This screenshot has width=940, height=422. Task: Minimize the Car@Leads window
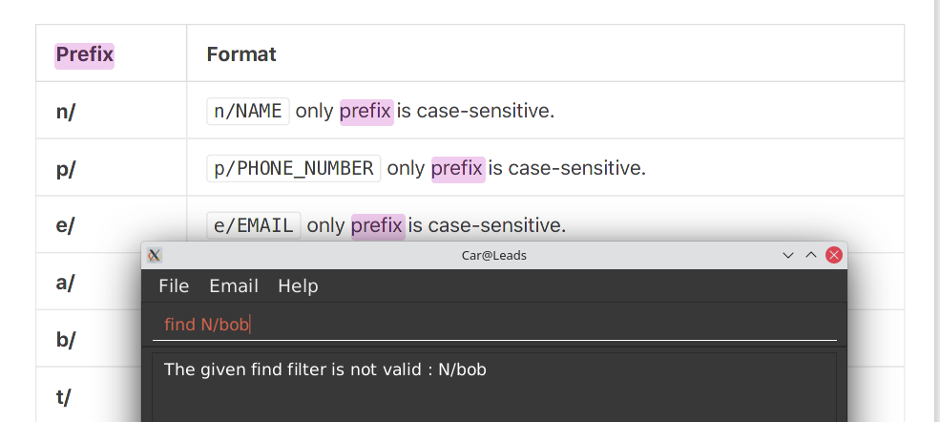click(x=788, y=255)
